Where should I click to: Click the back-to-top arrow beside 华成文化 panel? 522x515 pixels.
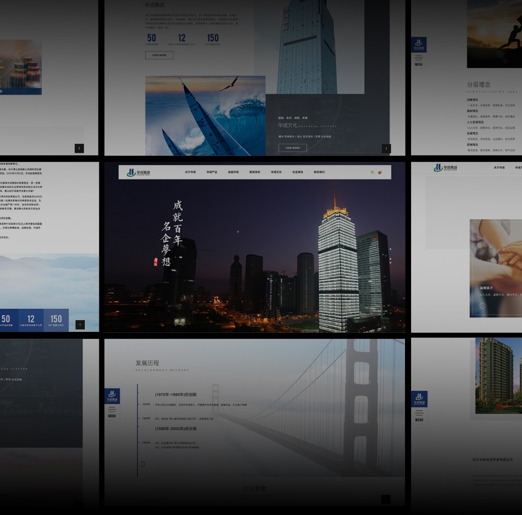pyautogui.click(x=386, y=149)
